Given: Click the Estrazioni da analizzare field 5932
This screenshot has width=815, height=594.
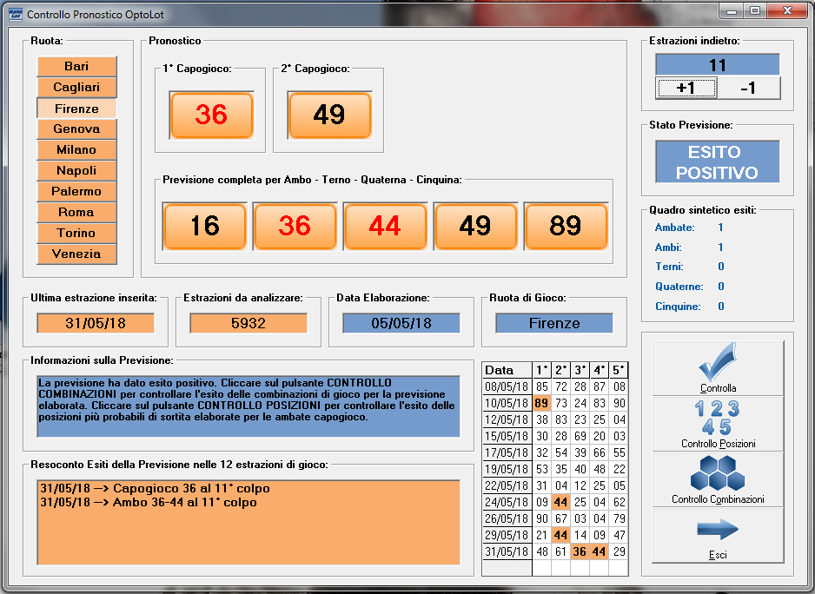Looking at the screenshot, I should click(x=248, y=323).
